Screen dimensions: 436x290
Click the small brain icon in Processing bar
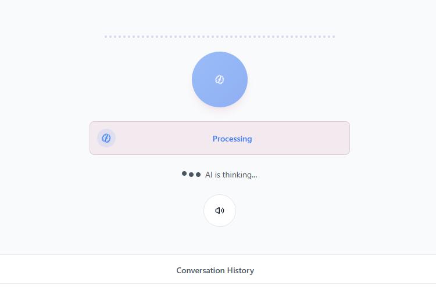click(x=106, y=138)
